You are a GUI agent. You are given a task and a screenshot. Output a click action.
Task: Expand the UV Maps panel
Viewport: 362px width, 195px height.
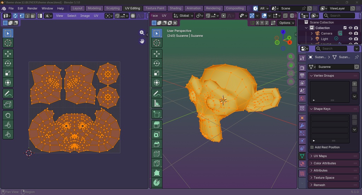[x=333, y=156]
